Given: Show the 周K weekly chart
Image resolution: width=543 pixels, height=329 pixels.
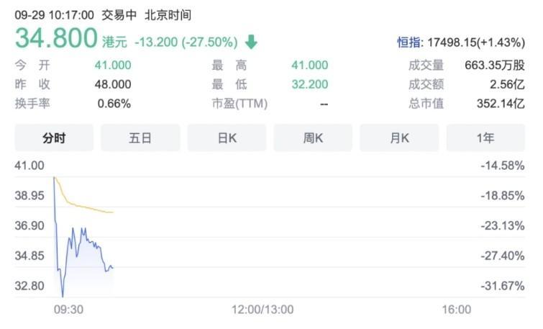Looking at the screenshot, I should click(313, 138).
